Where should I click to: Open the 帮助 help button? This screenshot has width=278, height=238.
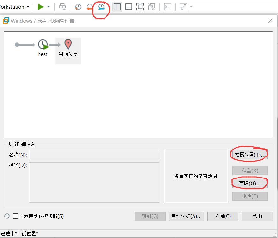pos(257,216)
